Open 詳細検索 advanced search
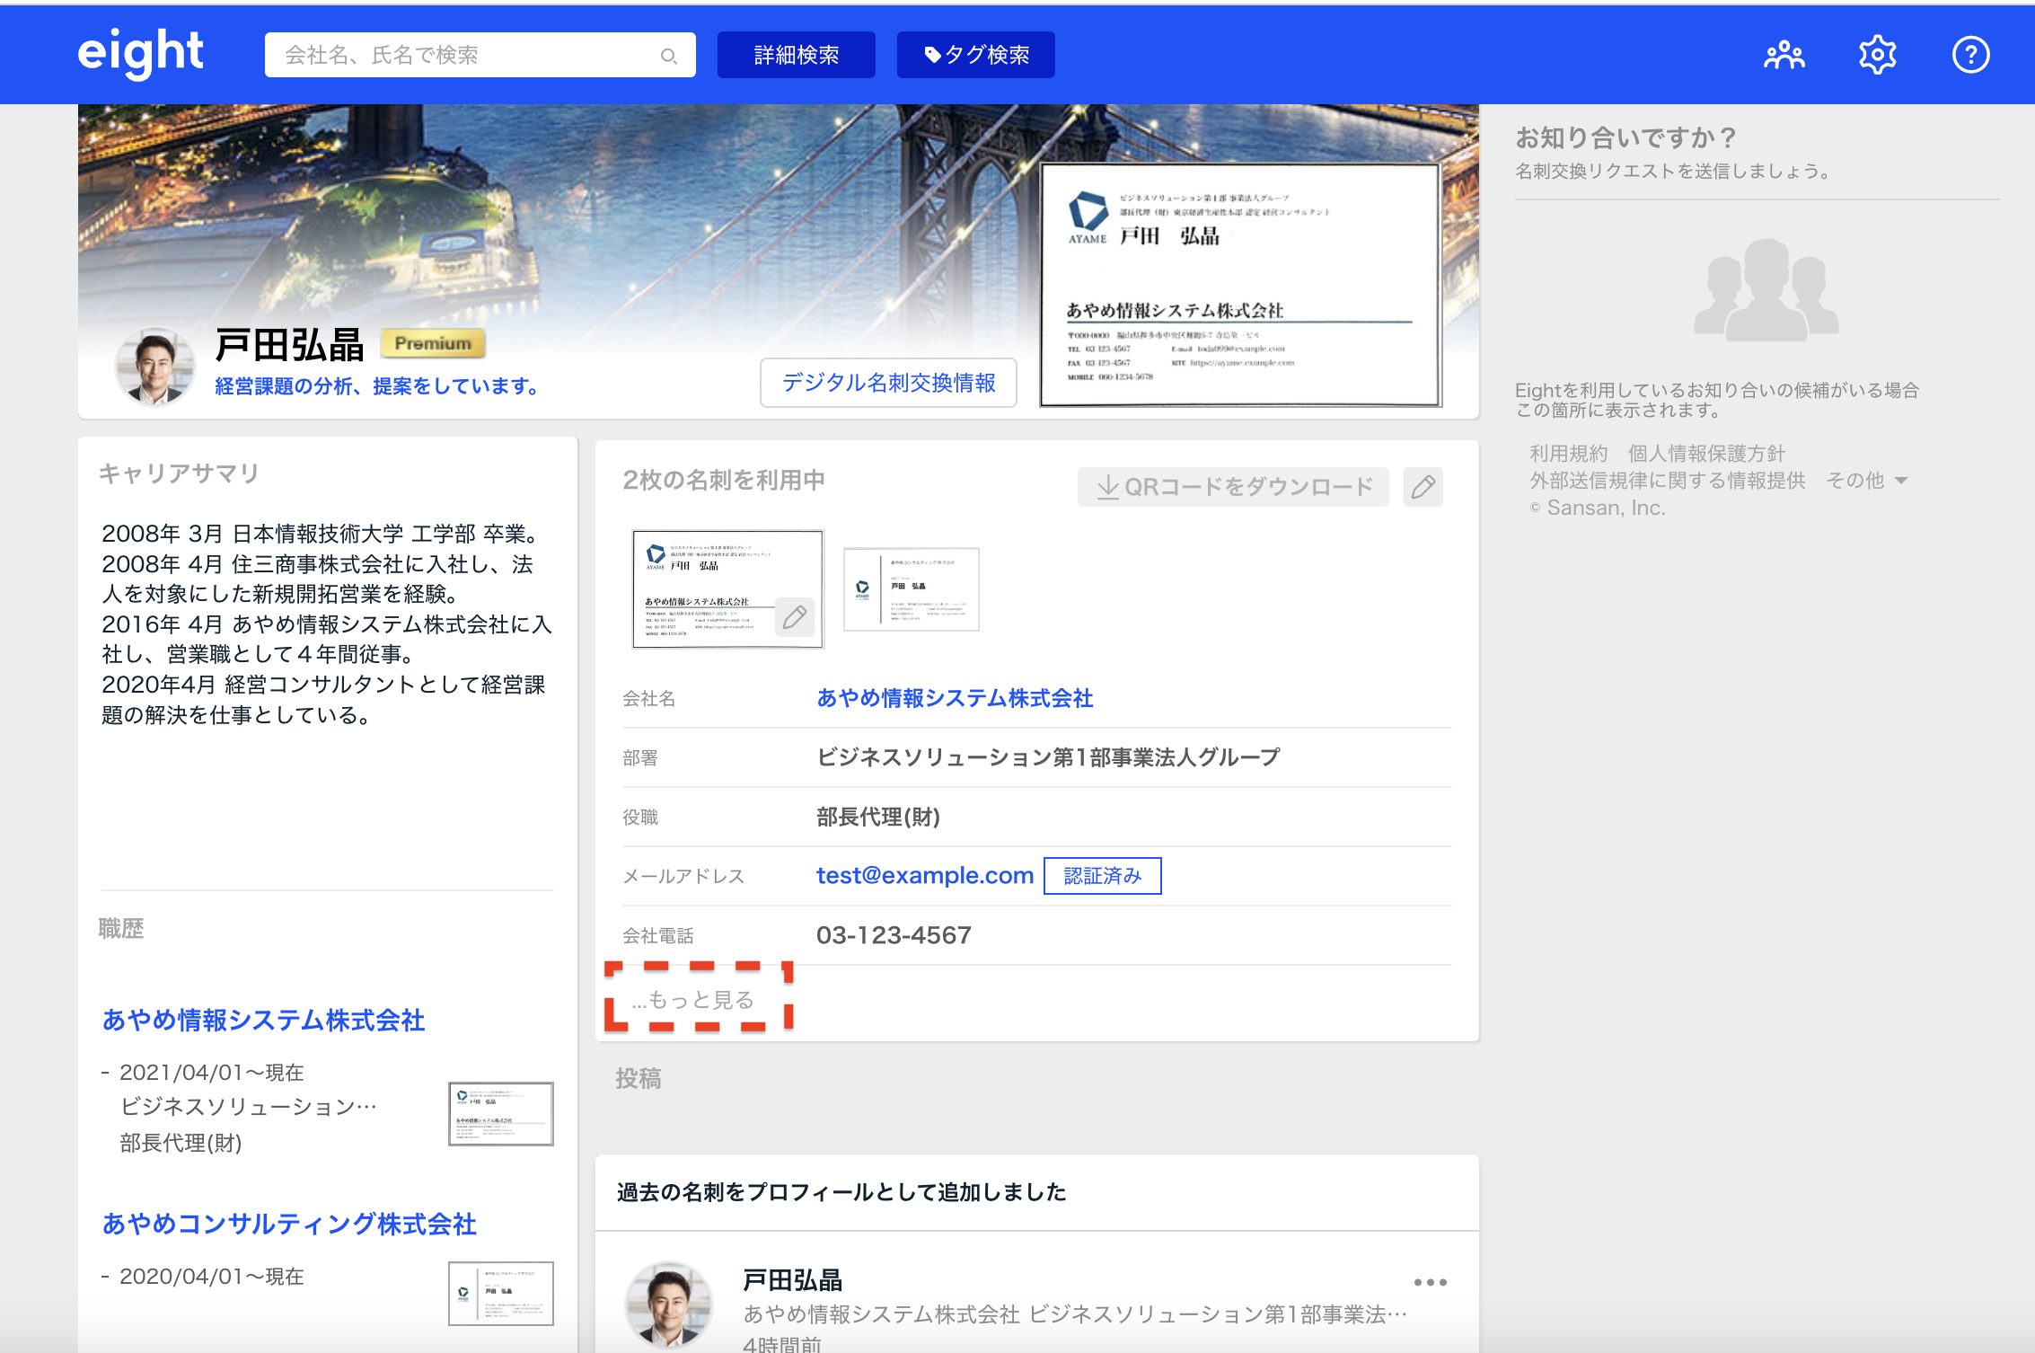The height and width of the screenshot is (1353, 2035). (x=796, y=56)
